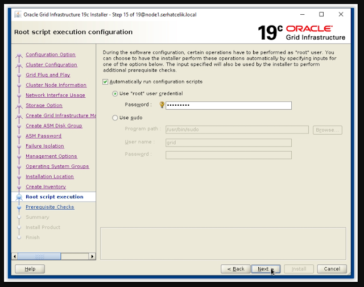
Task: Click the empty message area panel
Action: (x=223, y=243)
